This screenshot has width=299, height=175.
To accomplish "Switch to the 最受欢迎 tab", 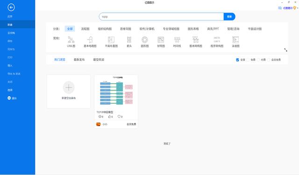I will [x=99, y=60].
